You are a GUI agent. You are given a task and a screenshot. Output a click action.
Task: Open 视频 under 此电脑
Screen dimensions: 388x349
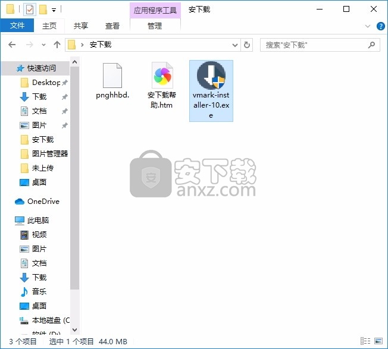33,235
